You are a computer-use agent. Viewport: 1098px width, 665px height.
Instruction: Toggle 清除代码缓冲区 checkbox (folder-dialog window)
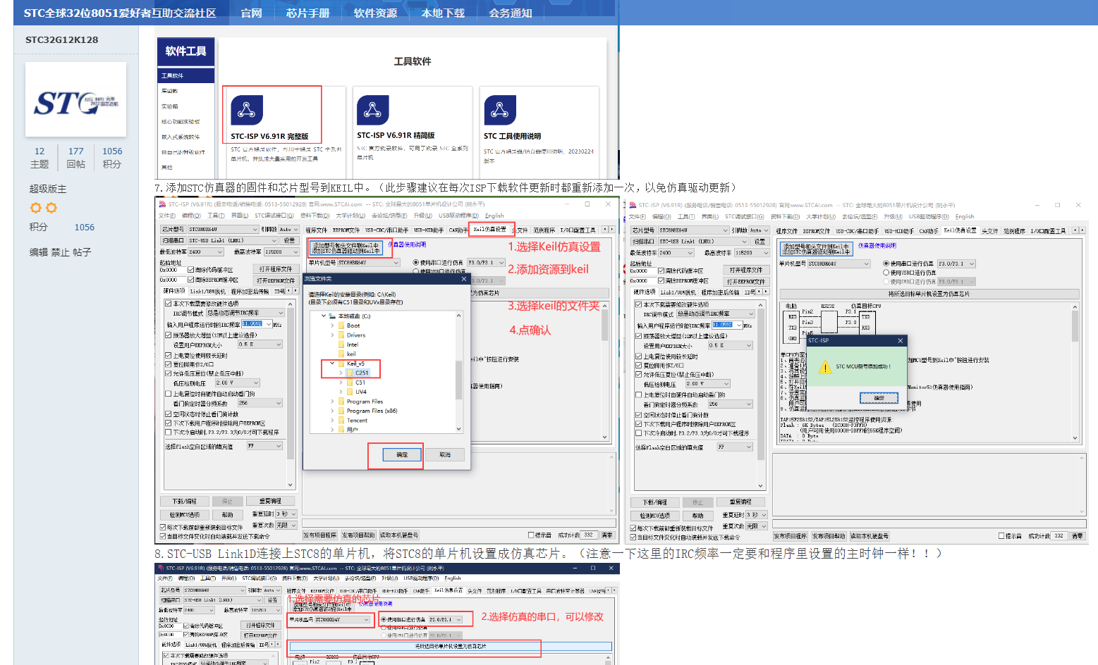click(190, 269)
